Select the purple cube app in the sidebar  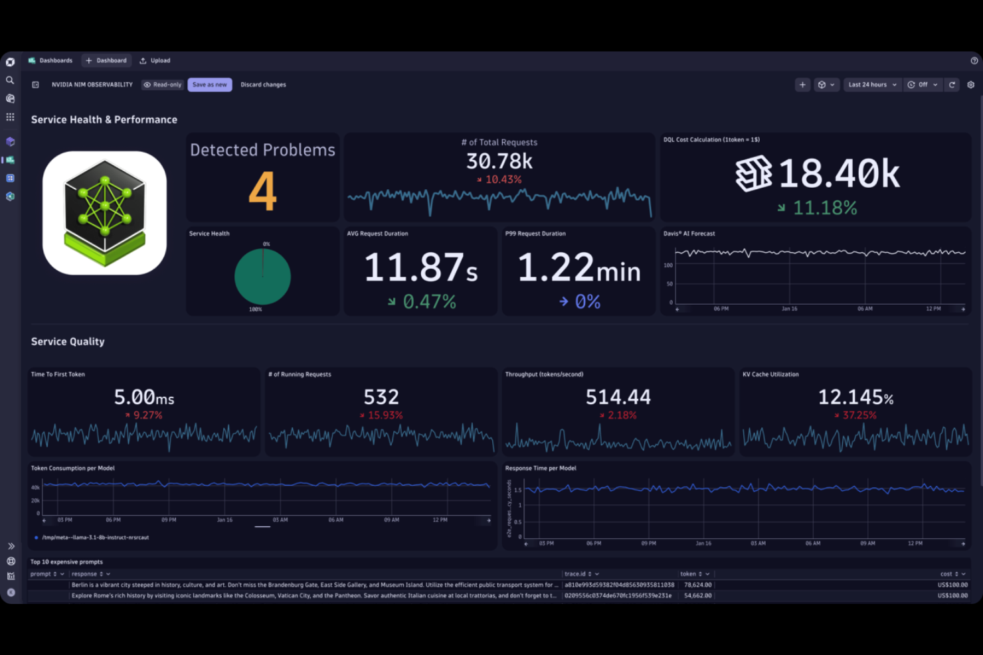10,141
